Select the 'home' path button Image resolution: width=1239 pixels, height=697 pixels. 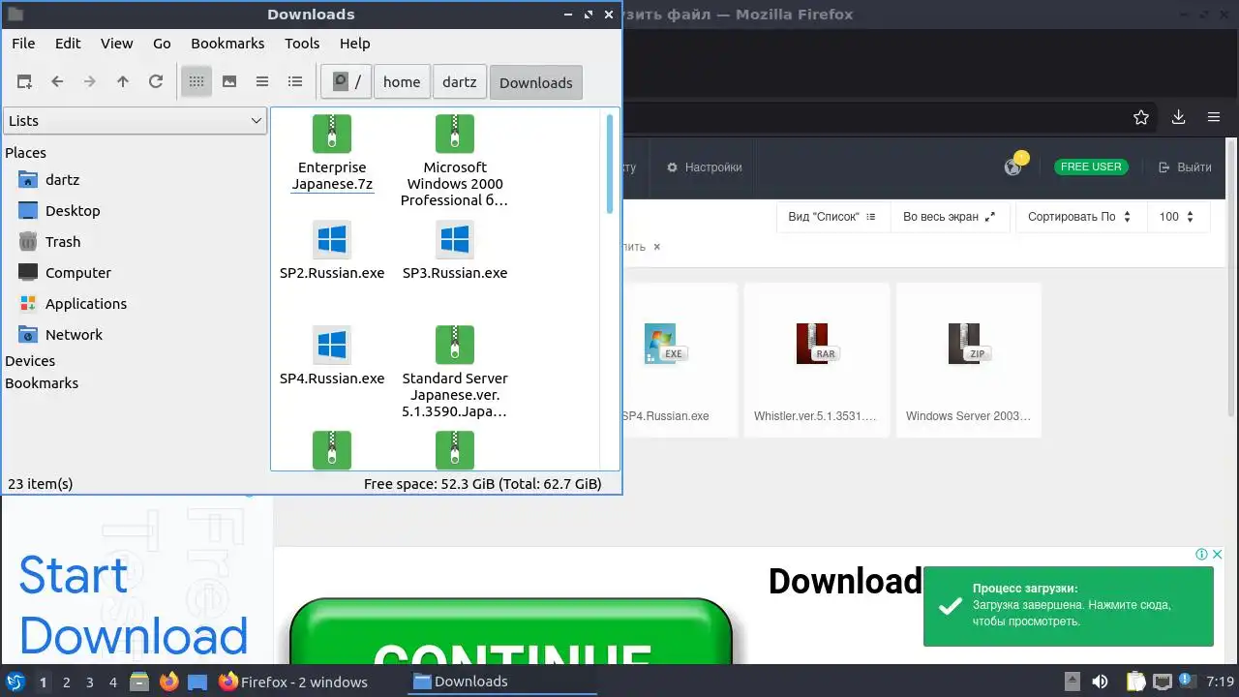point(402,82)
